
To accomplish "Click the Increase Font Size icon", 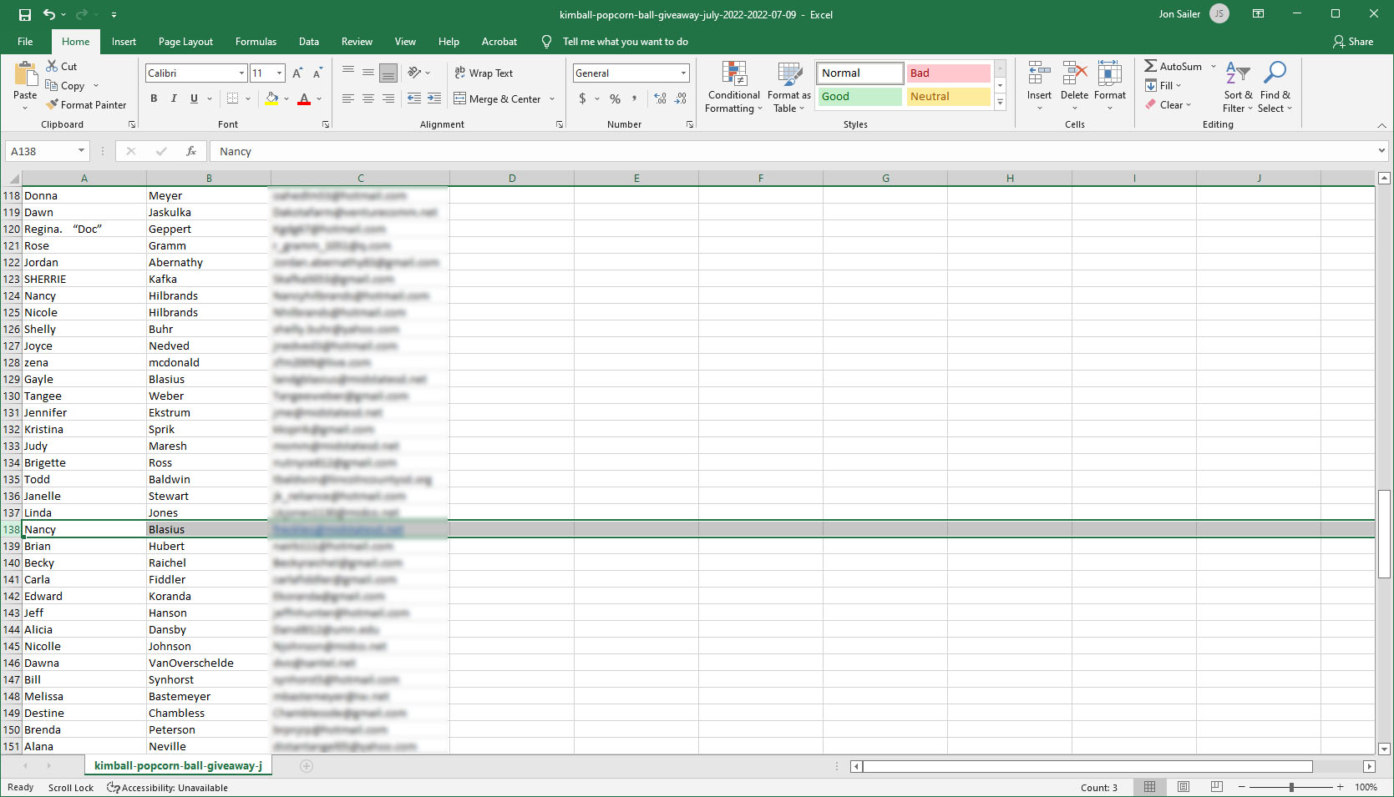I will click(x=297, y=73).
